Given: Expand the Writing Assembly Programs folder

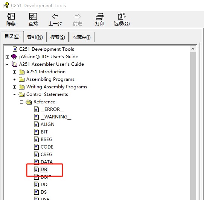Looking at the screenshot, I should click(x=14, y=87).
